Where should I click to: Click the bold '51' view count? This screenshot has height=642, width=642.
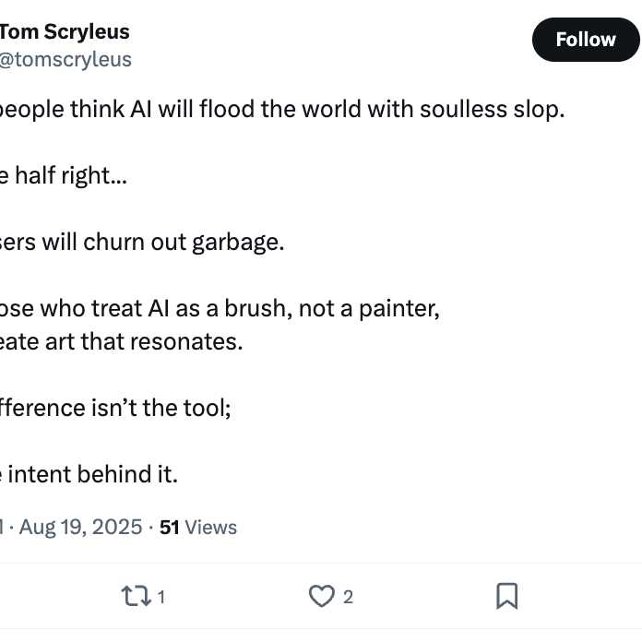tap(170, 528)
